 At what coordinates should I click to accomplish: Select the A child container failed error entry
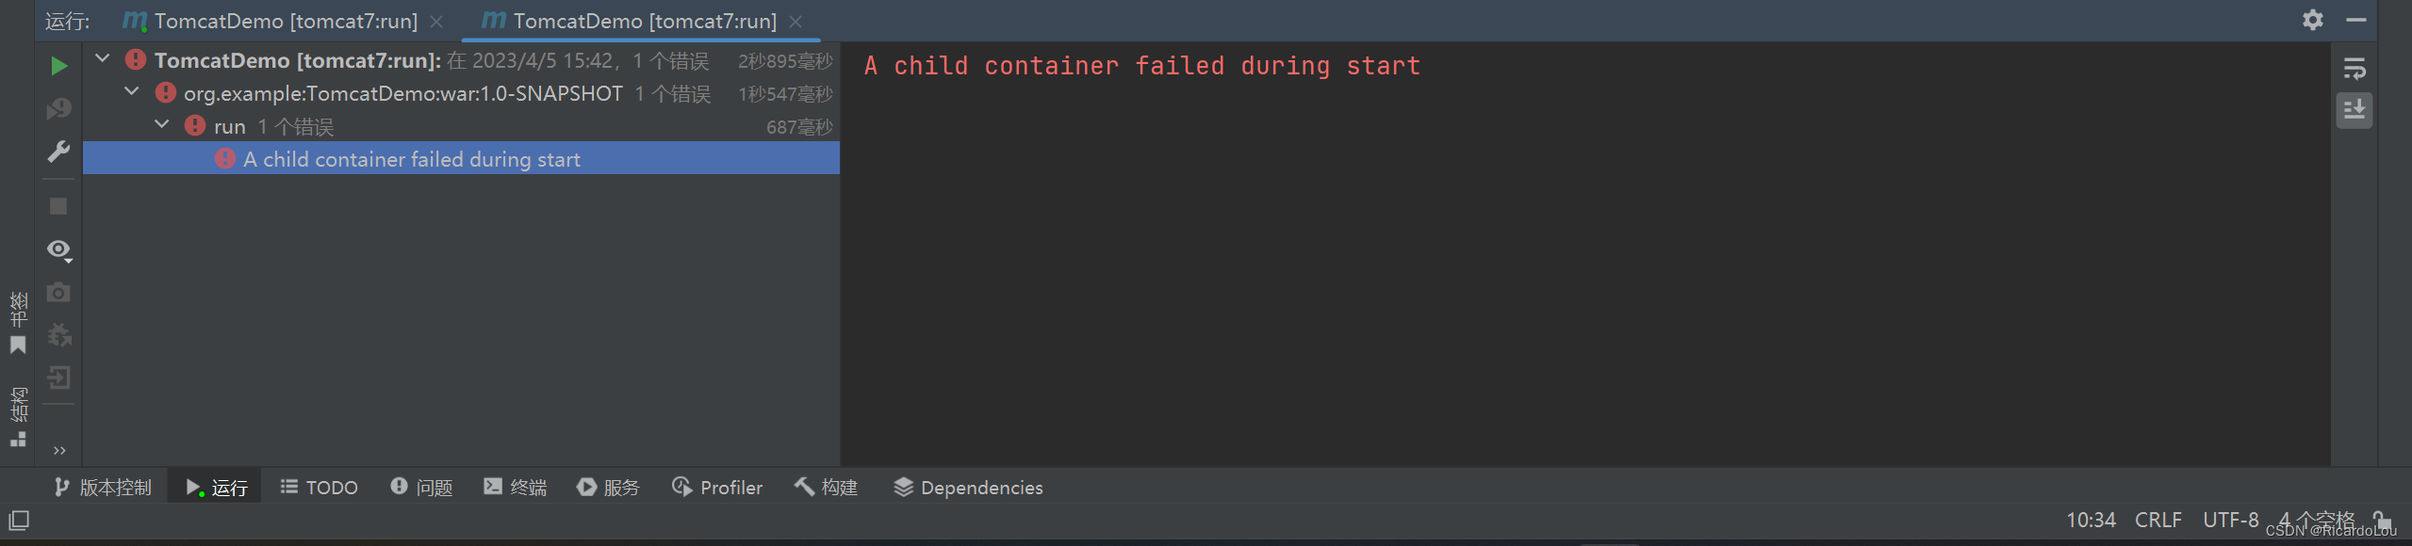pyautogui.click(x=412, y=158)
